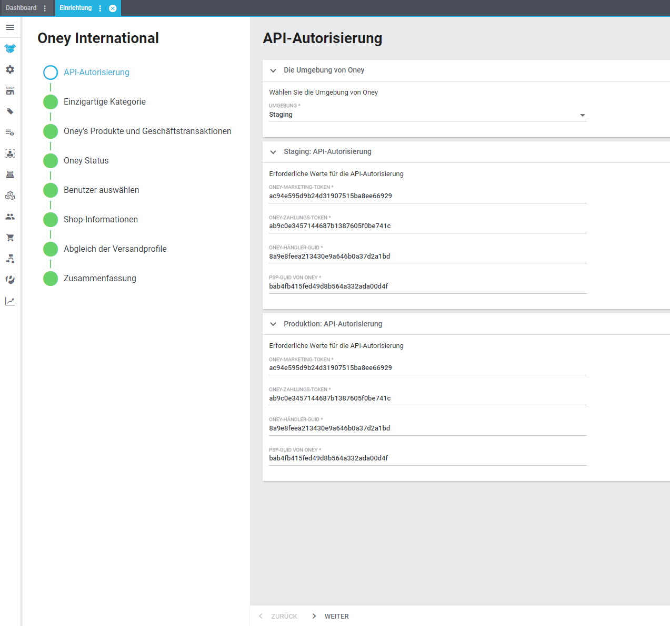Click the Staging Oney-Marketing-Token input field

coord(427,196)
